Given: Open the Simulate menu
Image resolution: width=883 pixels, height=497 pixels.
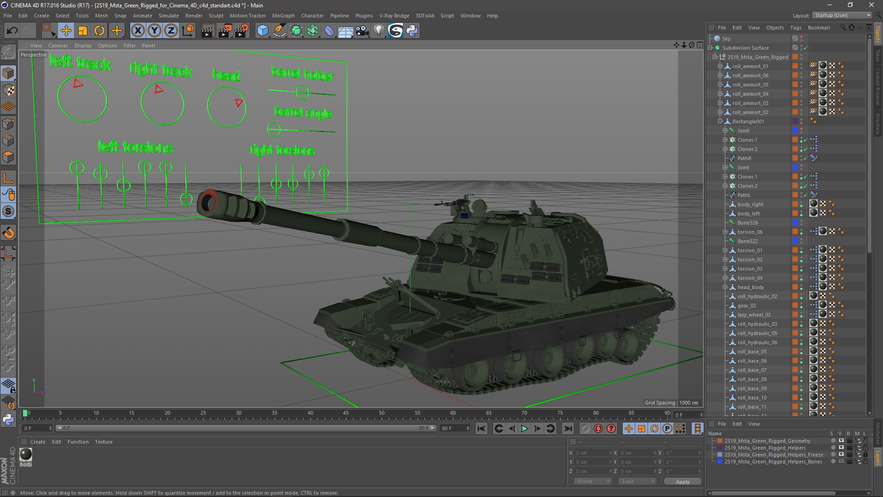Looking at the screenshot, I should tap(169, 16).
